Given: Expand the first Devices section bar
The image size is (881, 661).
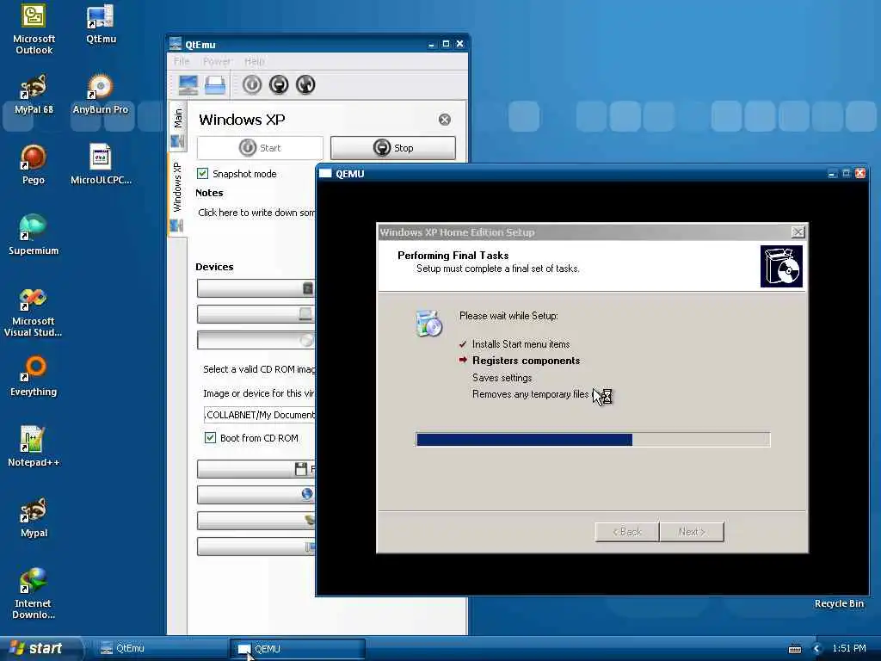Looking at the screenshot, I should tap(256, 288).
